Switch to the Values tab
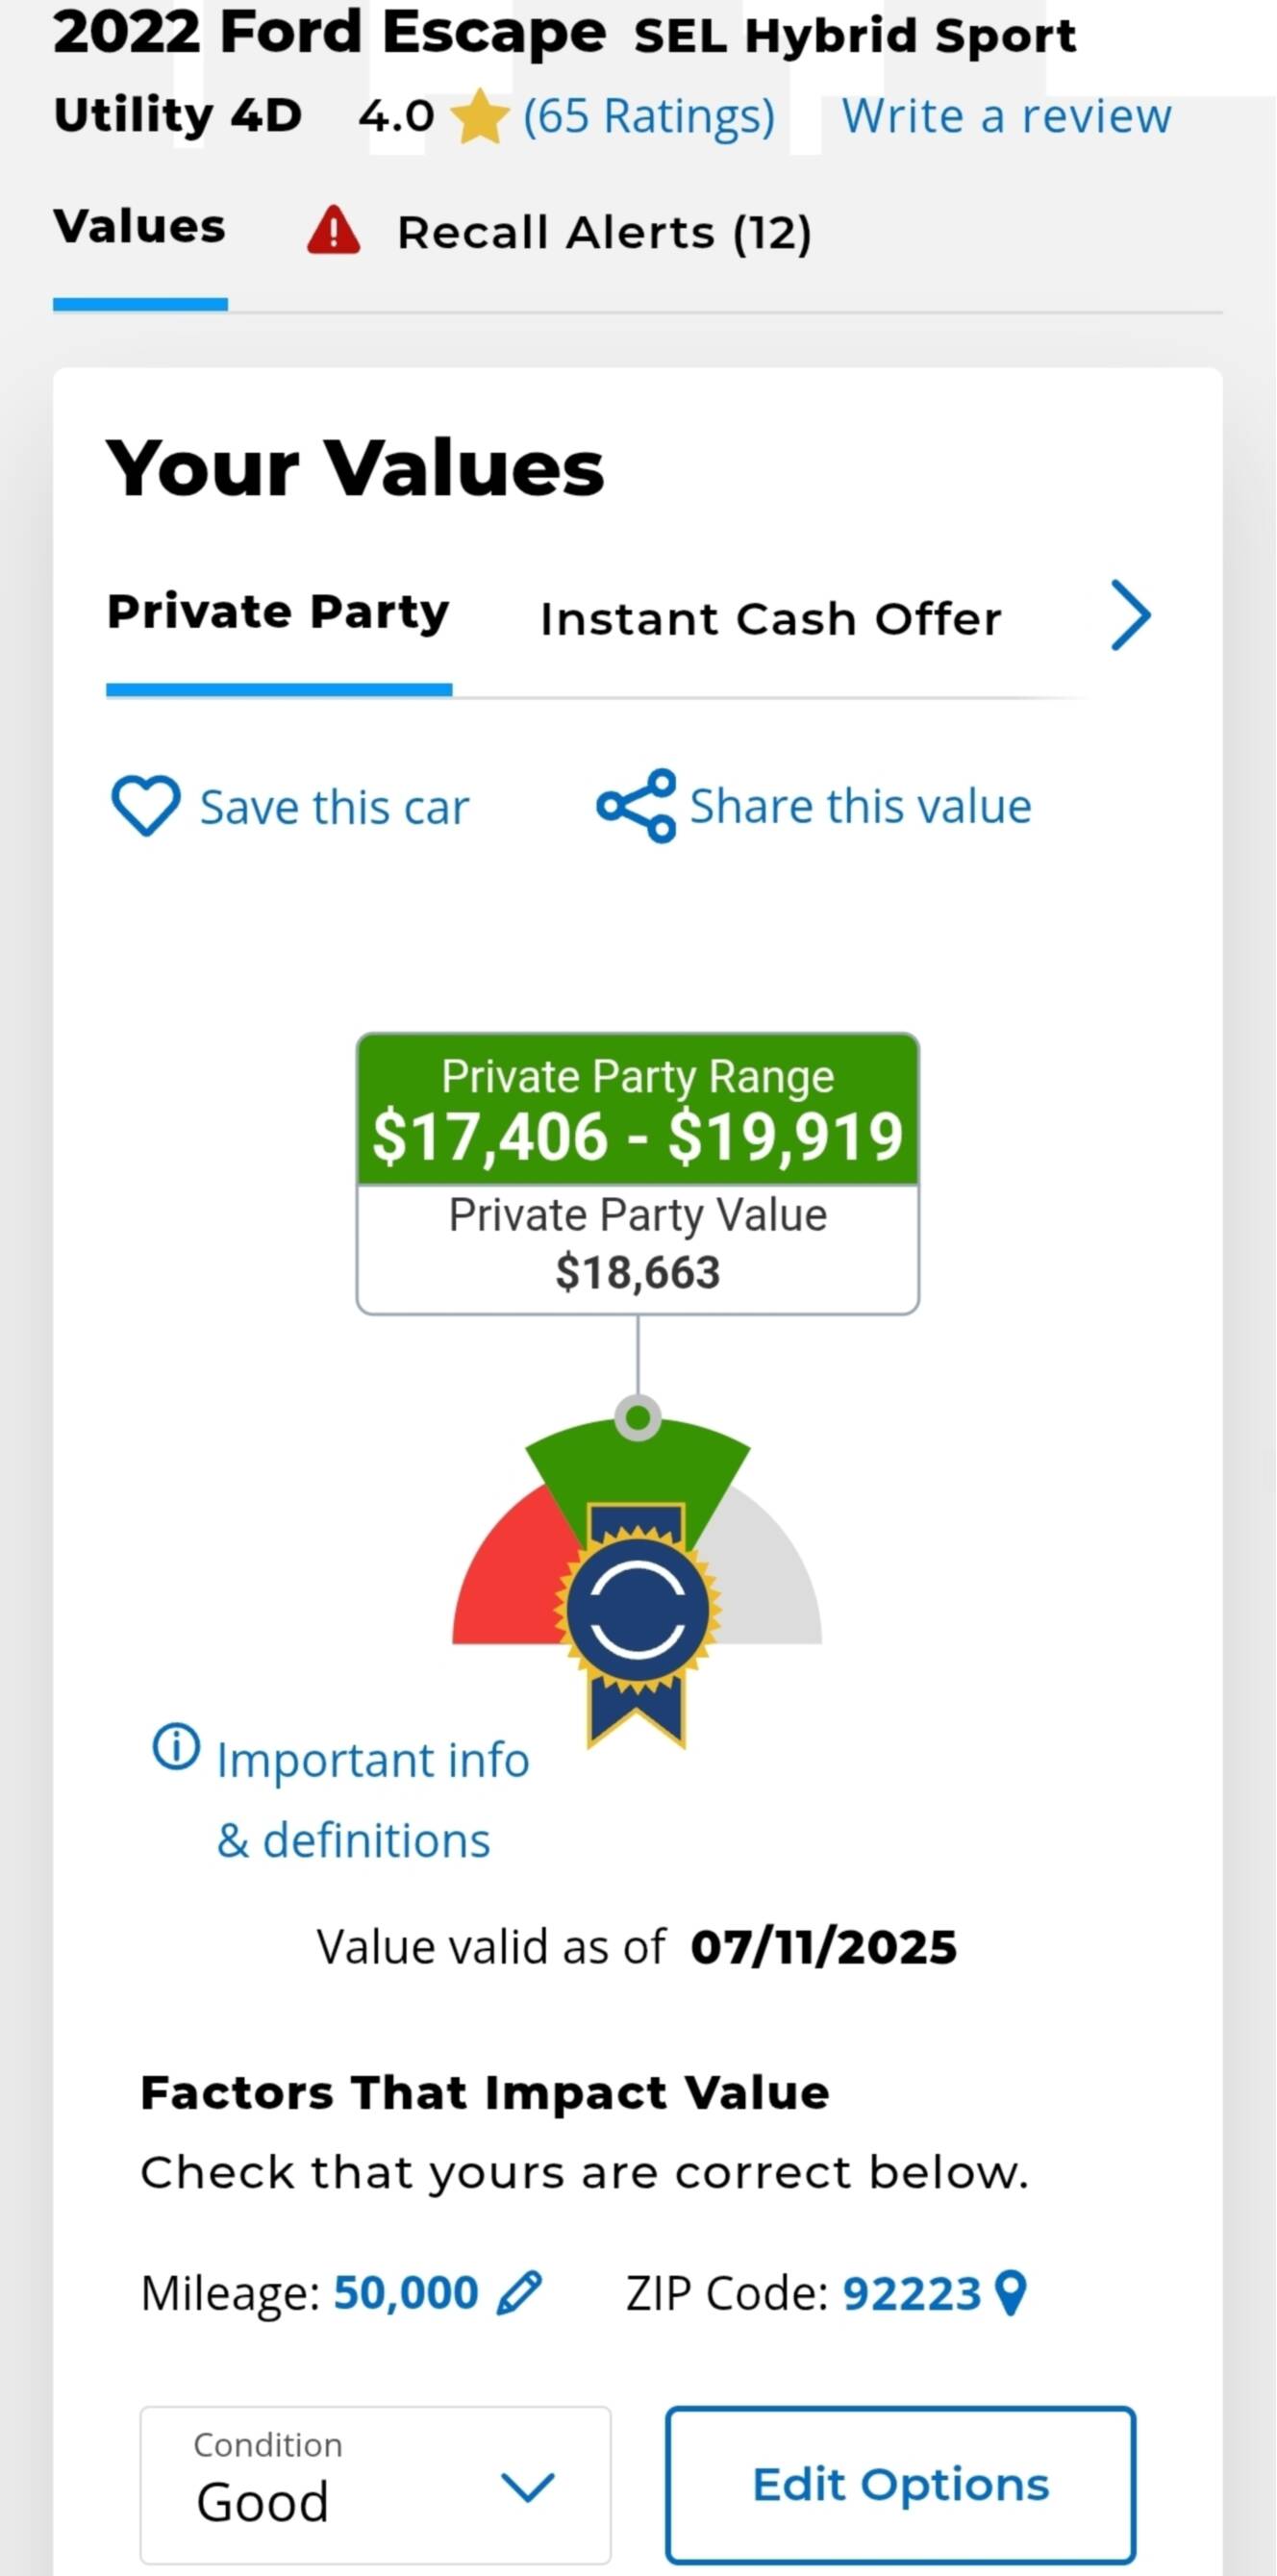 point(139,226)
